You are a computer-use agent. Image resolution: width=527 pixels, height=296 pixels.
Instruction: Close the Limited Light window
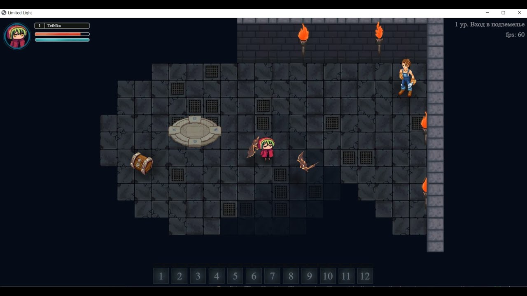tap(519, 13)
